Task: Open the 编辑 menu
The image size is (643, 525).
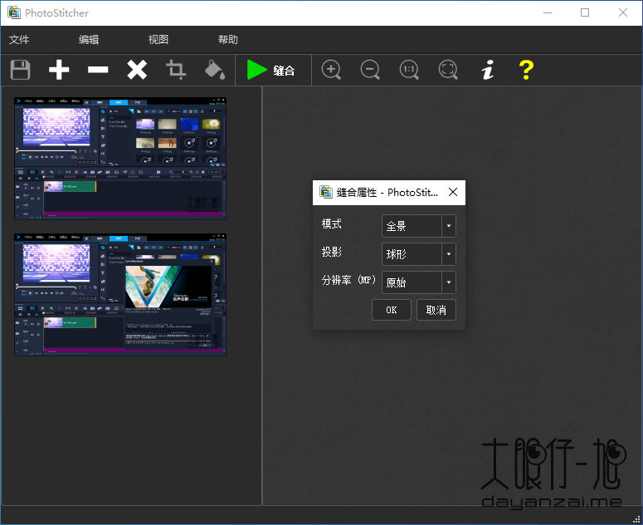Action: coord(89,39)
